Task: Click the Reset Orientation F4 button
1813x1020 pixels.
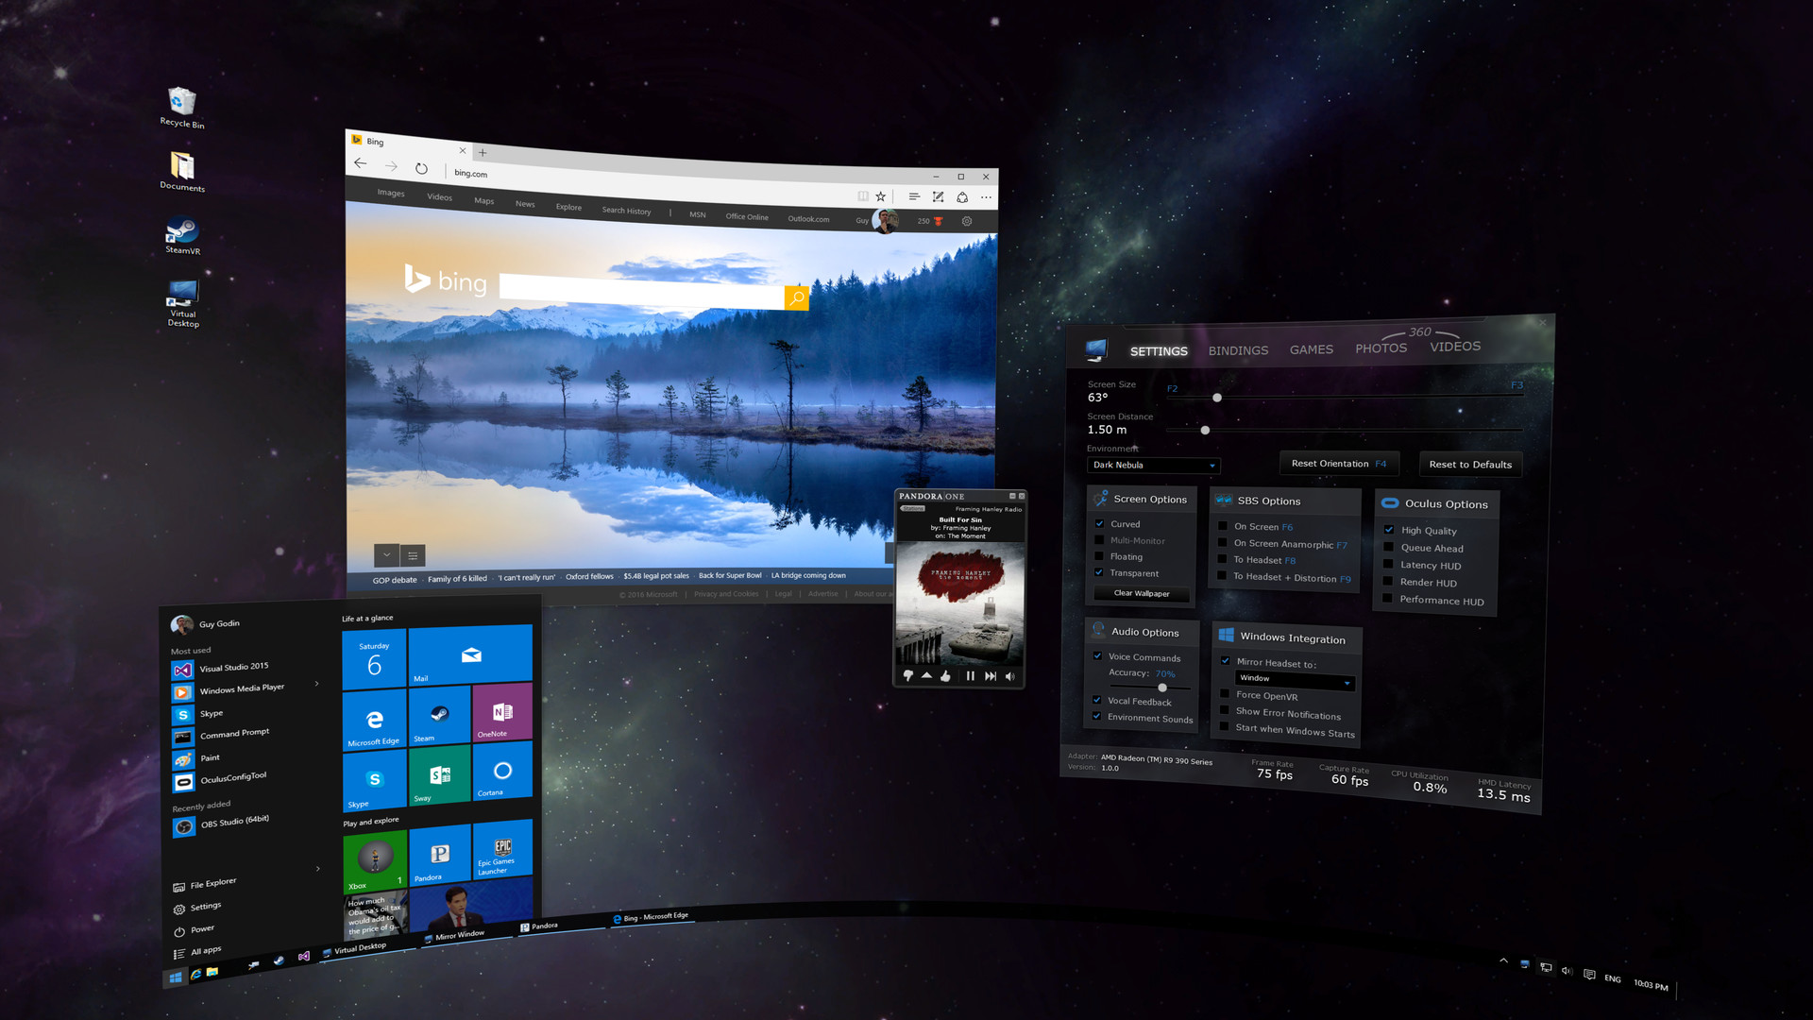Action: (x=1339, y=464)
